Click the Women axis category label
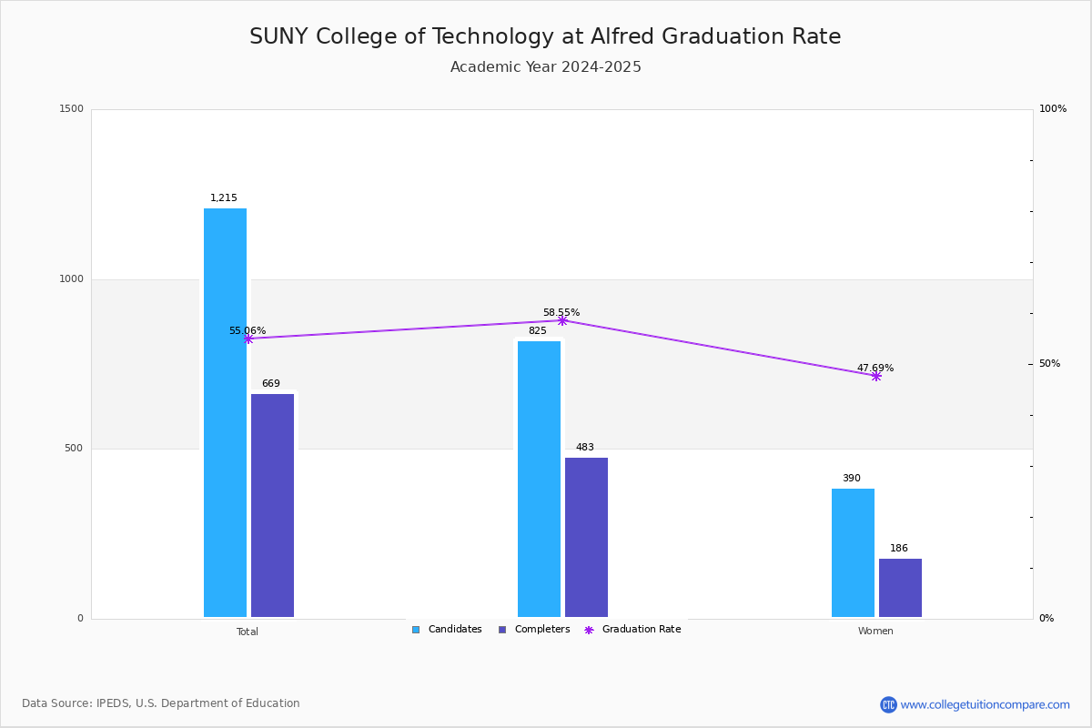 click(x=875, y=632)
